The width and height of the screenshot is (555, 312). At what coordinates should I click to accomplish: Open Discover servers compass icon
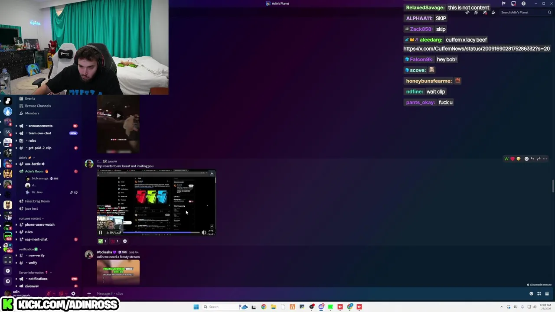pyautogui.click(x=8, y=281)
